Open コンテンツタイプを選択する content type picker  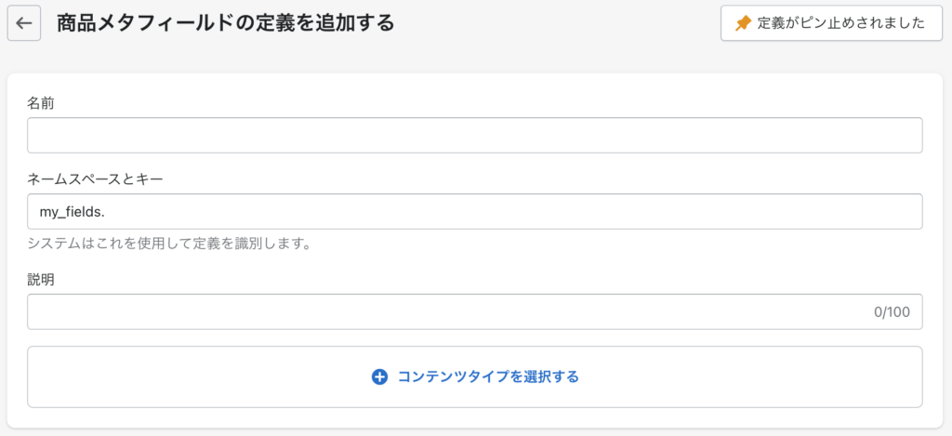click(x=475, y=377)
